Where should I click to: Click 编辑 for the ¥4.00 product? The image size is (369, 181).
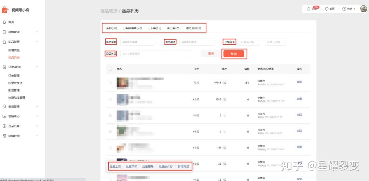pyautogui.click(x=299, y=147)
